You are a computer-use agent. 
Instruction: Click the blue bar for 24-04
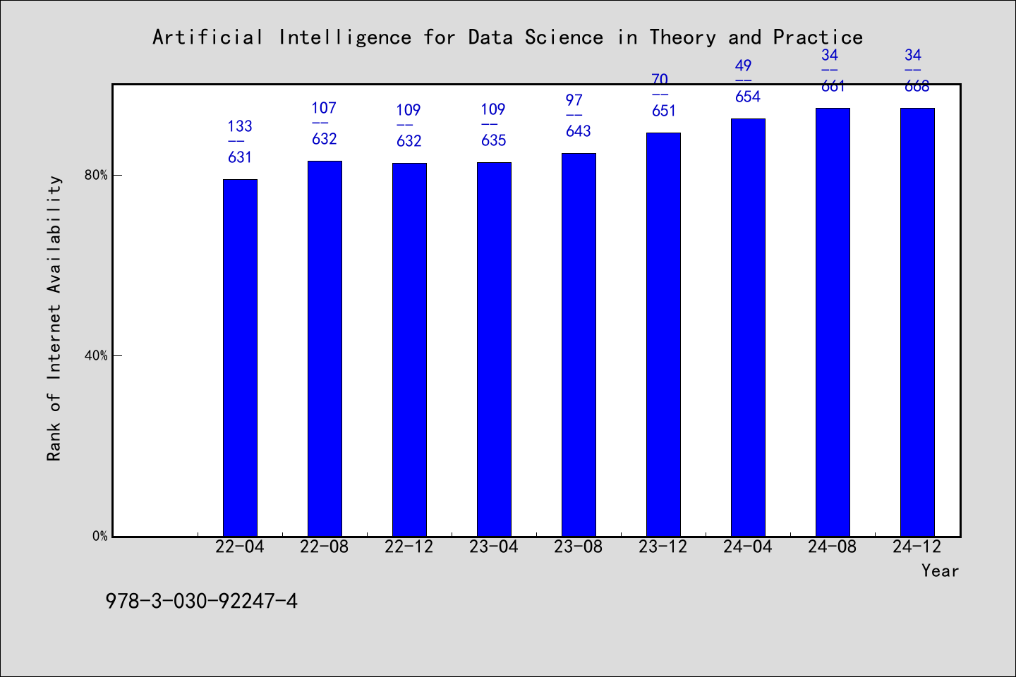click(x=748, y=327)
